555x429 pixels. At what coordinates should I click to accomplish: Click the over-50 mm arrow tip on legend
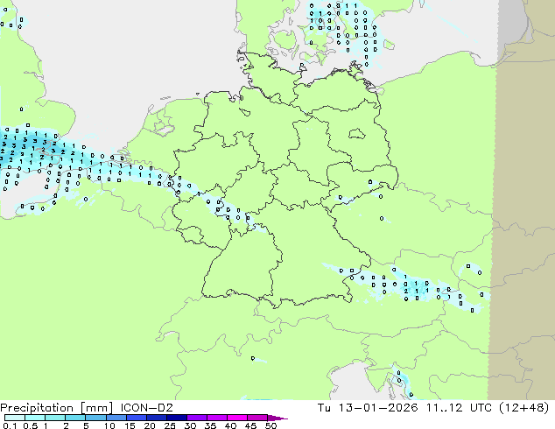coord(277,418)
